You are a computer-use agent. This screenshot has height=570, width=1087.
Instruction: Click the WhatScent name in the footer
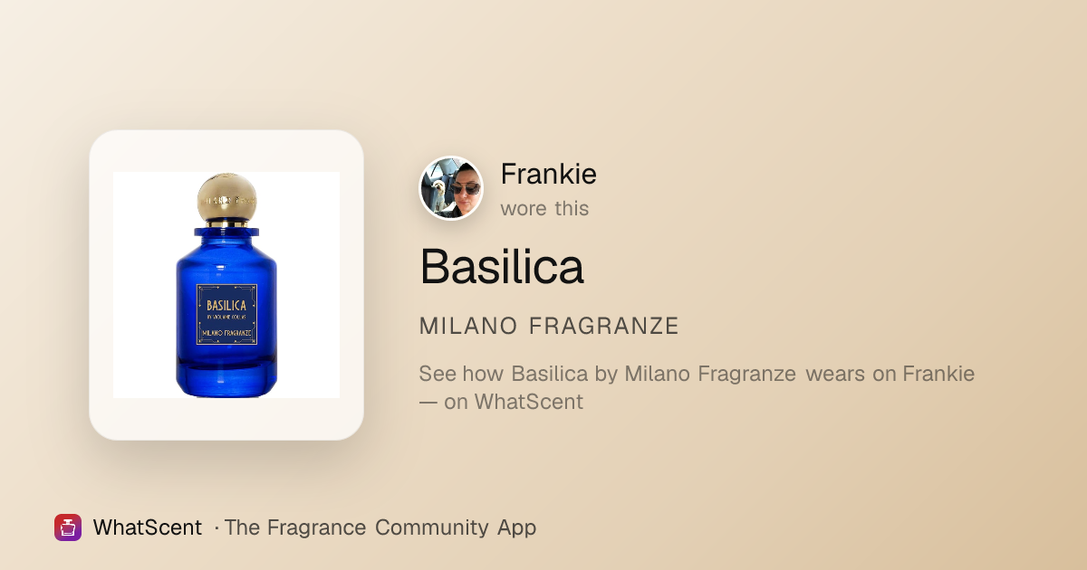tap(148, 527)
